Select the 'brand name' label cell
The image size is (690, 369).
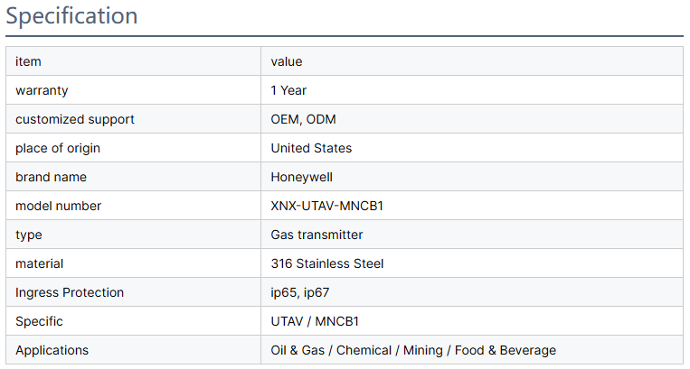pos(52,177)
